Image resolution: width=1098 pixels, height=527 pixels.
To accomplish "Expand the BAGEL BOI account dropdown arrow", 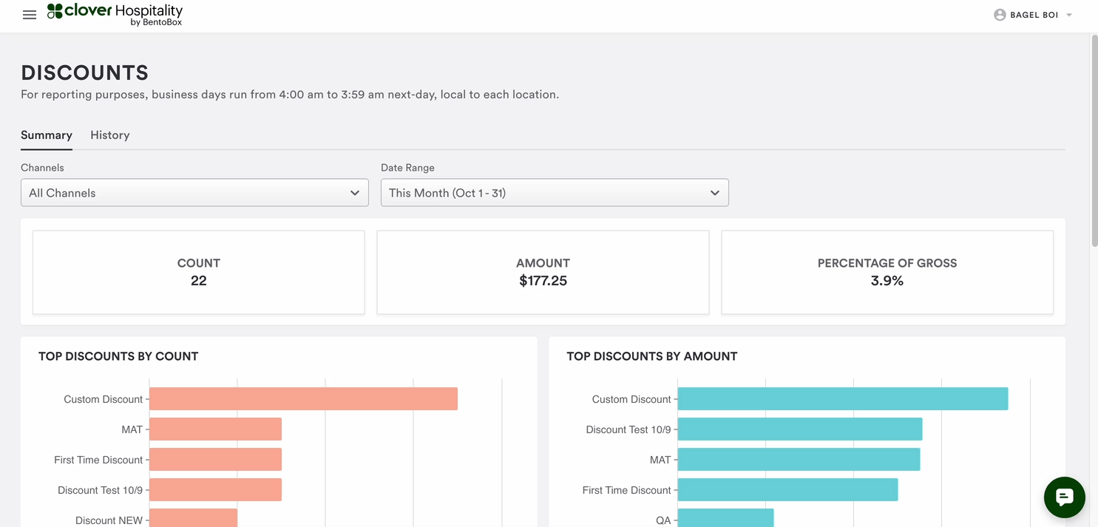I will click(1069, 16).
